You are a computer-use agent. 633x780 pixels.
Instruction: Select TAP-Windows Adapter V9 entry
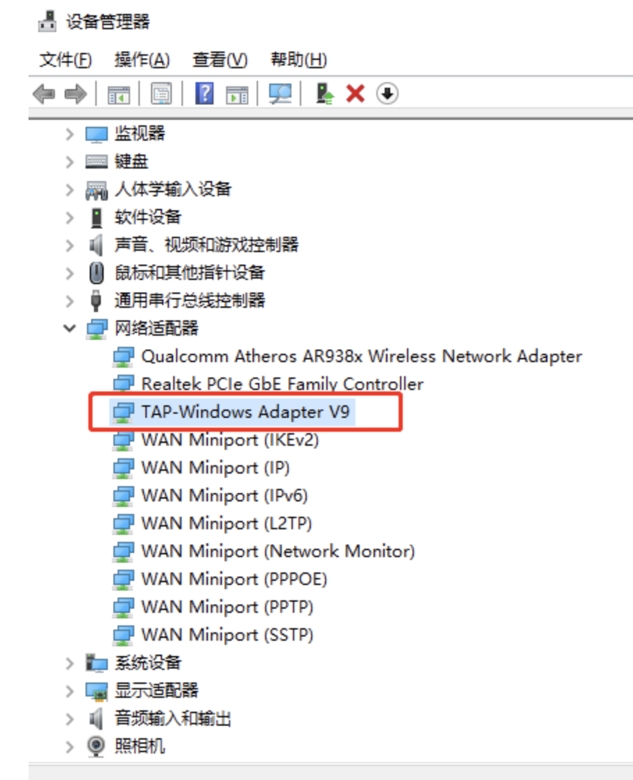(246, 412)
